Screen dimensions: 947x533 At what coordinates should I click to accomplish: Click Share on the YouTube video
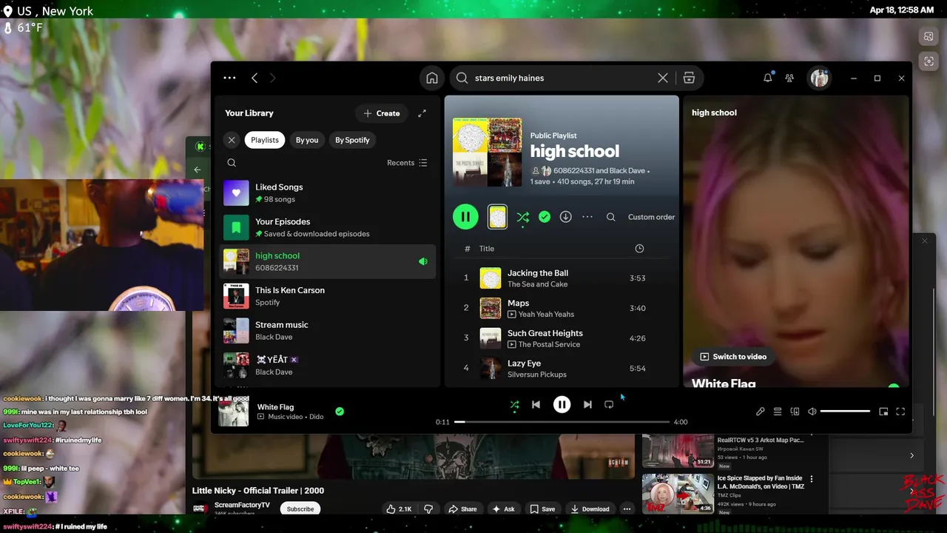462,509
